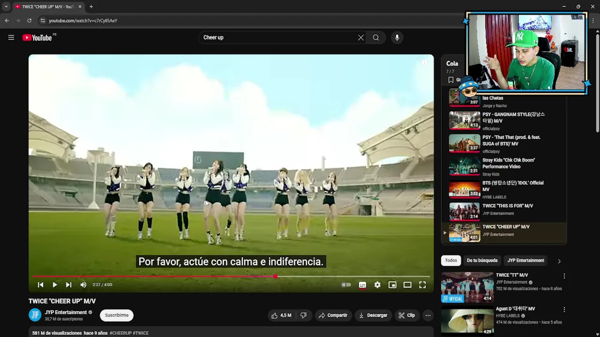Play PSY That That from the queue
Viewport: 600px width, 337px height.
pos(504,143)
